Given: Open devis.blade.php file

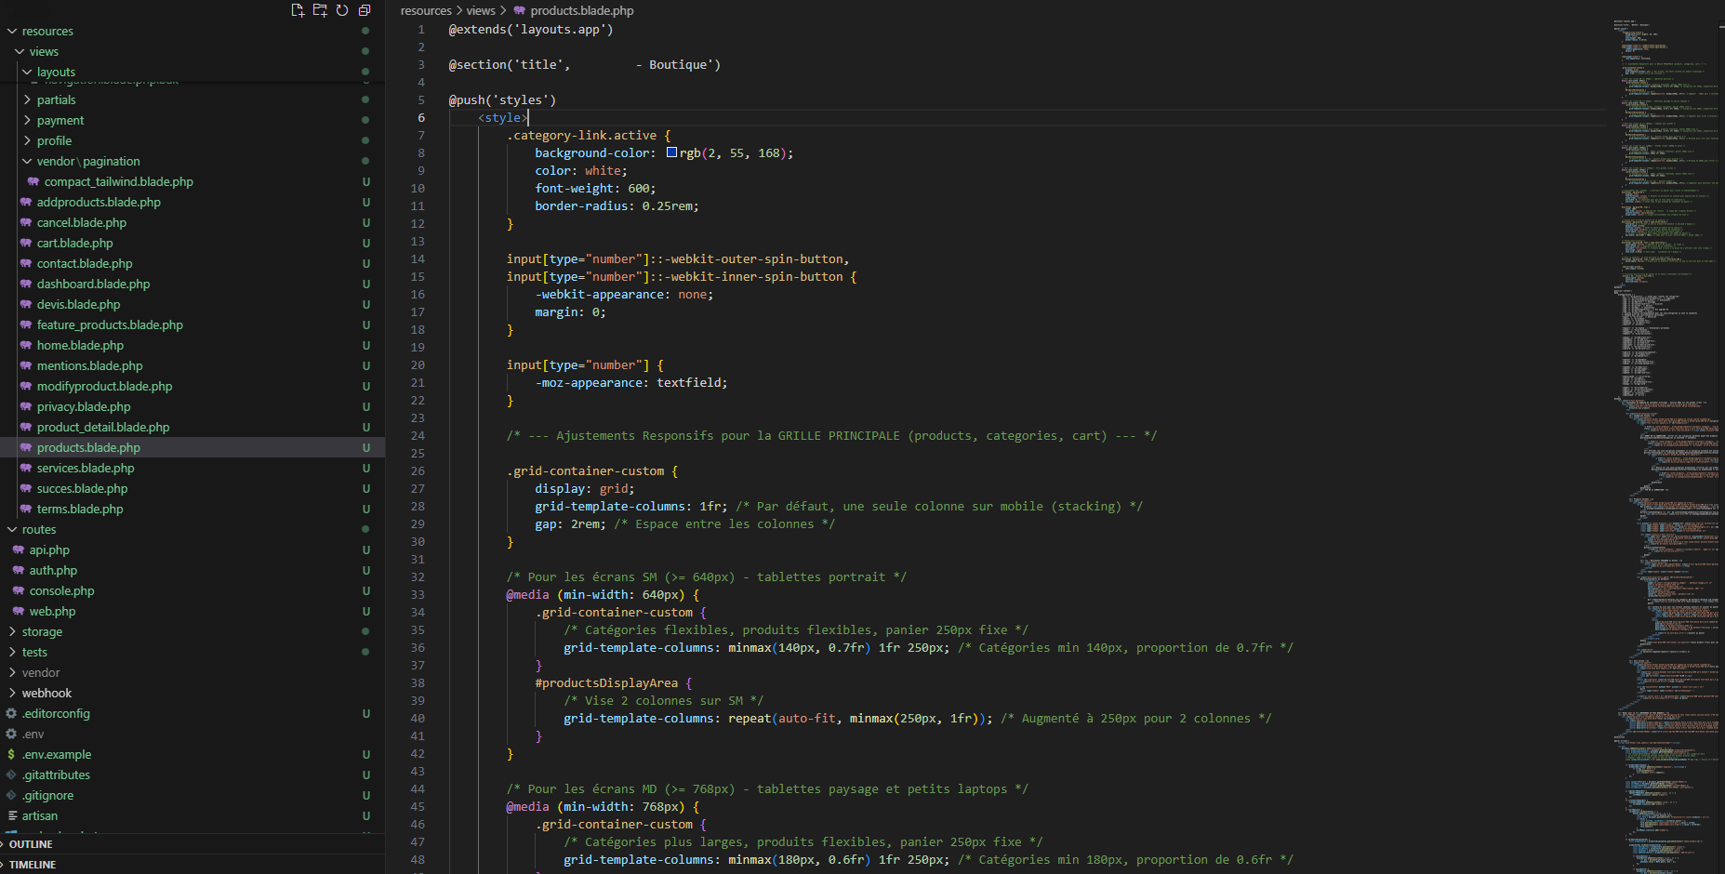Looking at the screenshot, I should pos(192,304).
